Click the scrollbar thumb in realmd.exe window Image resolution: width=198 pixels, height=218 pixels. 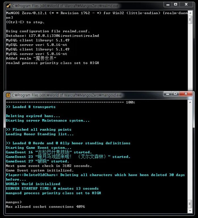click(190, 20)
